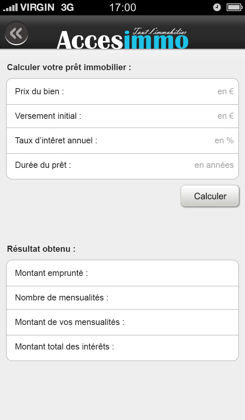Image resolution: width=245 pixels, height=420 pixels.
Task: Tap the Montant de vos mensualités row
Action: click(x=122, y=322)
